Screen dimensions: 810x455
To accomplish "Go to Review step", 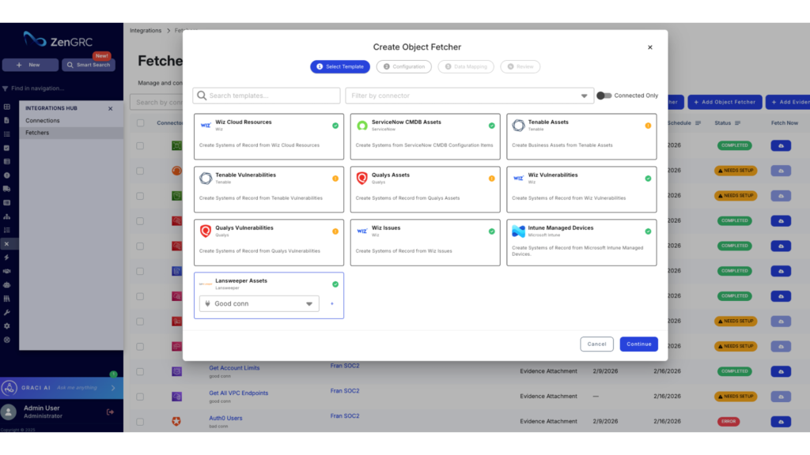I will (520, 66).
